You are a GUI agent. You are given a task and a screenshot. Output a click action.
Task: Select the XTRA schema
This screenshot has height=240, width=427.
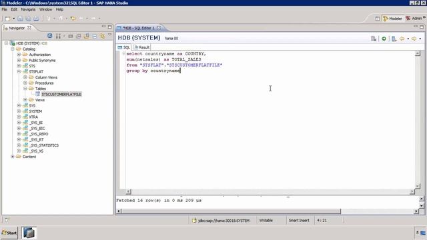coord(33,117)
